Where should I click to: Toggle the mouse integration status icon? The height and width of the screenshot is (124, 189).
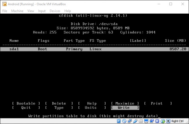click(x=163, y=121)
